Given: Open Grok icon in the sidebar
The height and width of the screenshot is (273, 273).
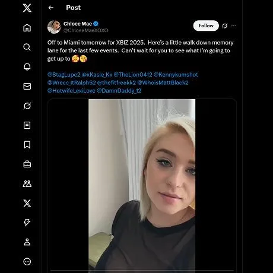Looking at the screenshot, I should [x=27, y=106].
